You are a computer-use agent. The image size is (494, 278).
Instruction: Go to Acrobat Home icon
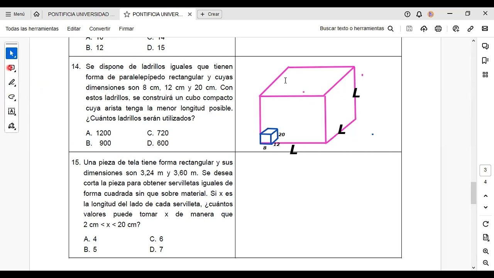tap(37, 14)
